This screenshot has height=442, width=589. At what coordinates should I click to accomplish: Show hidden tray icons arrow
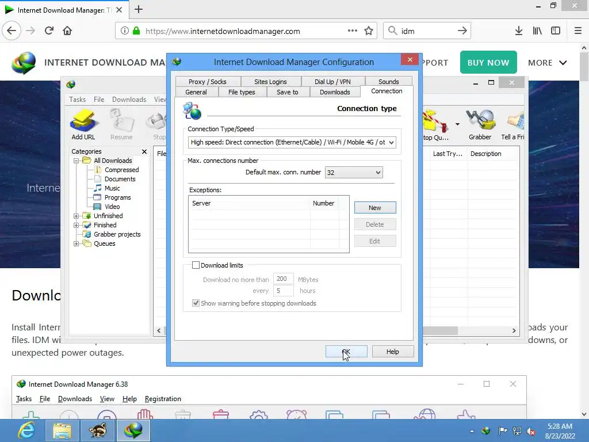click(x=472, y=431)
